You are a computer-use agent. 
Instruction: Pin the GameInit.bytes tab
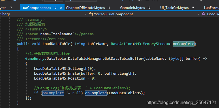pos(149,8)
